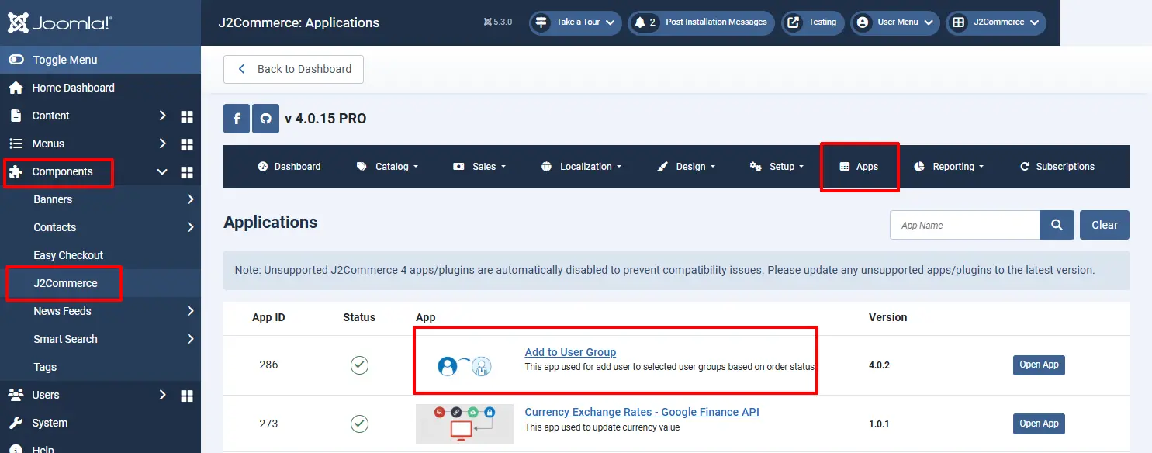Toggle status of Add to User Group
1152x453 pixels.
pos(359,365)
